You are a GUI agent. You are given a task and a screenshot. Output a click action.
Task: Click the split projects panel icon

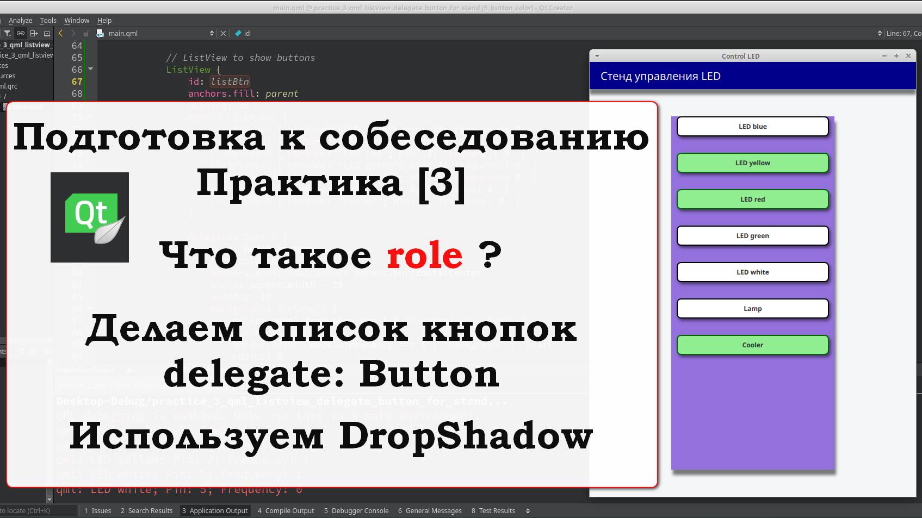pos(34,33)
